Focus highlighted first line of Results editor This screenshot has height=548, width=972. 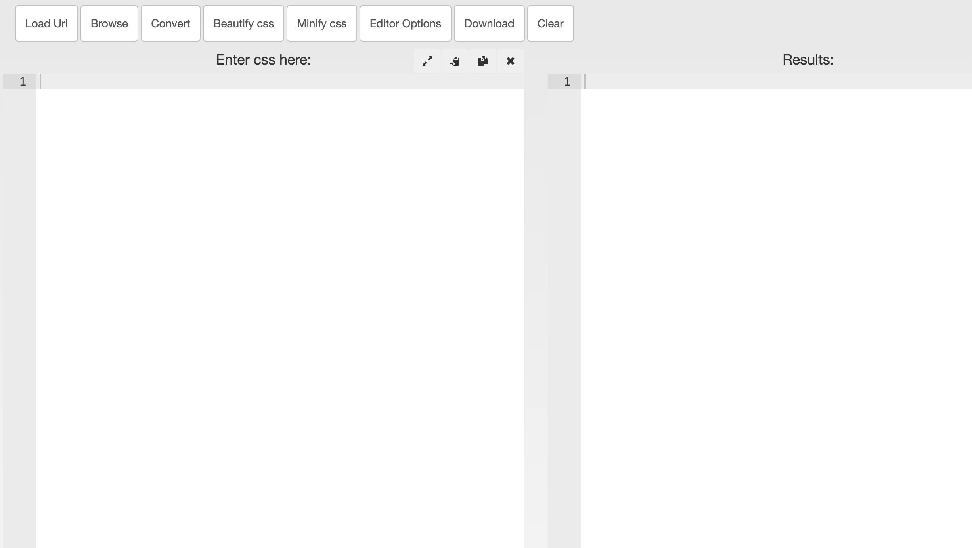pos(773,82)
